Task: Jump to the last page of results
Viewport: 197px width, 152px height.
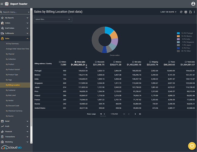Action: (x=140, y=114)
